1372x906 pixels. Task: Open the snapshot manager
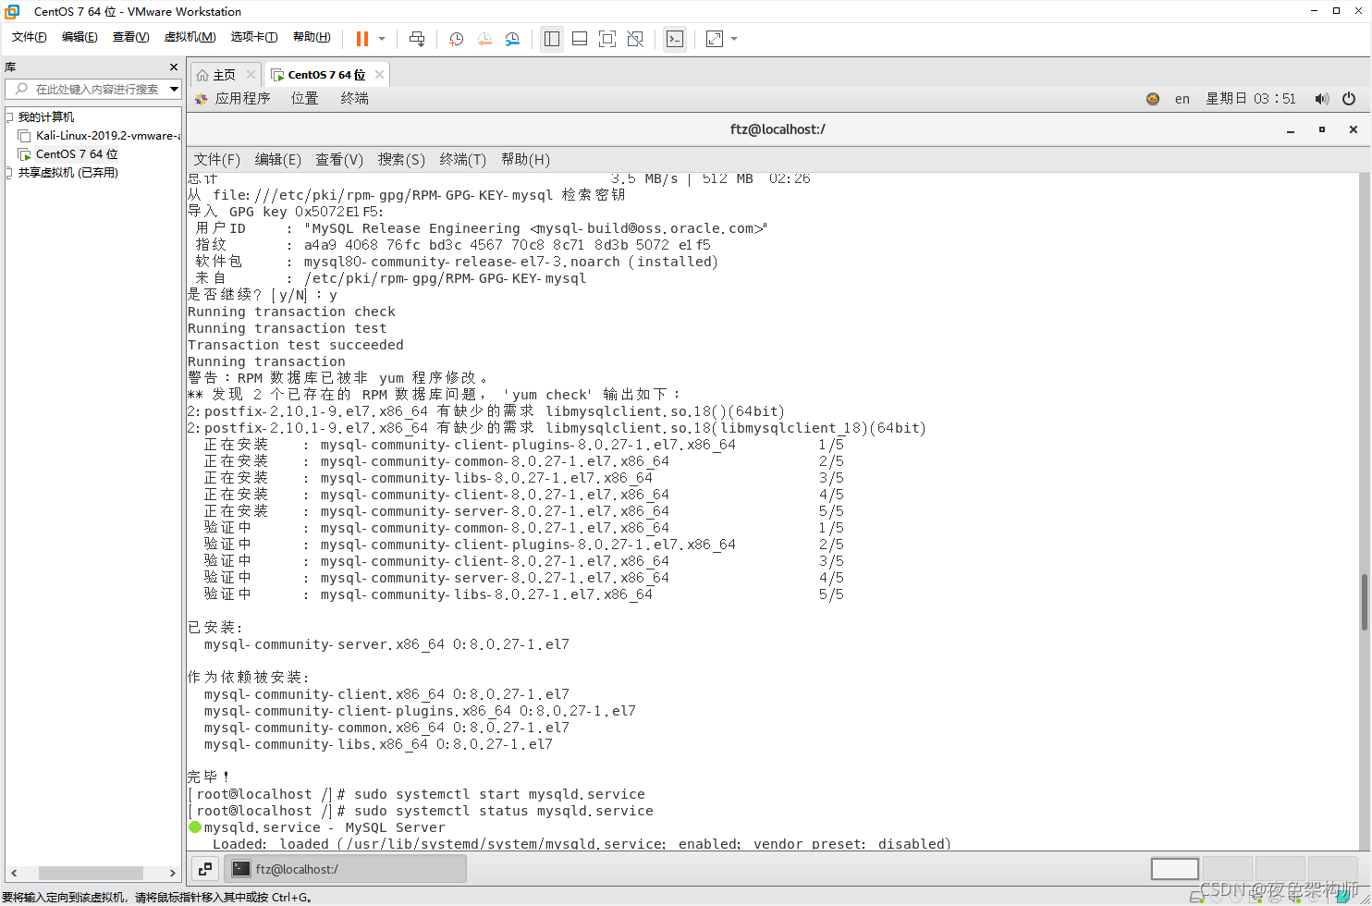tap(512, 39)
